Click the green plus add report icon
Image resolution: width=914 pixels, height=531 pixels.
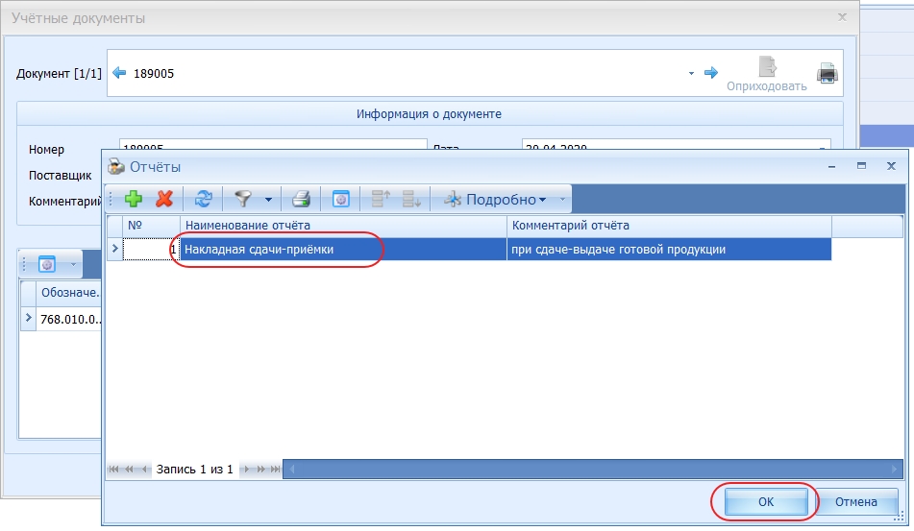[x=134, y=199]
